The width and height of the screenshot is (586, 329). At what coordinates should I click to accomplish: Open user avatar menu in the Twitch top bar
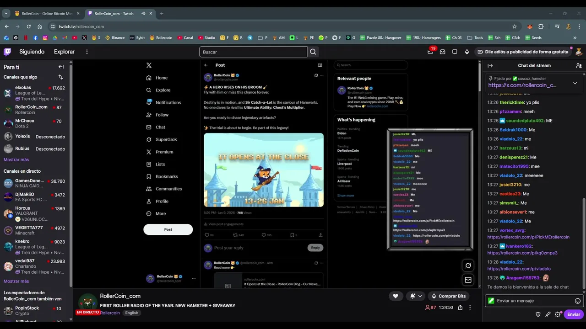[x=579, y=52]
